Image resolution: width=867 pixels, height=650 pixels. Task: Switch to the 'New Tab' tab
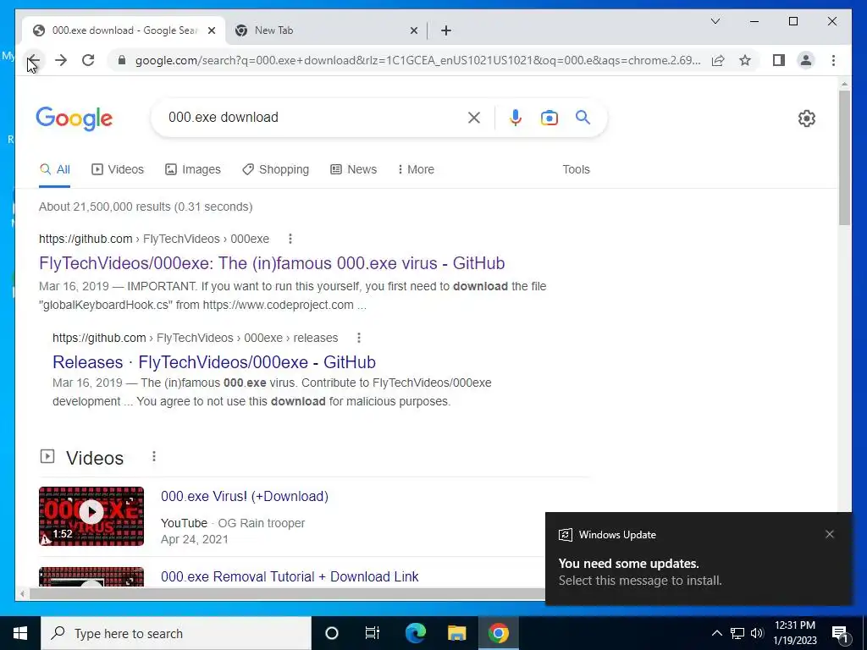(326, 30)
